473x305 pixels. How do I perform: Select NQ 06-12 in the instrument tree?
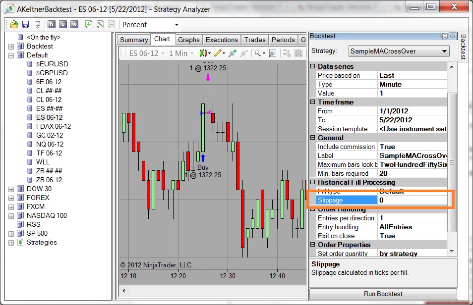tap(50, 145)
